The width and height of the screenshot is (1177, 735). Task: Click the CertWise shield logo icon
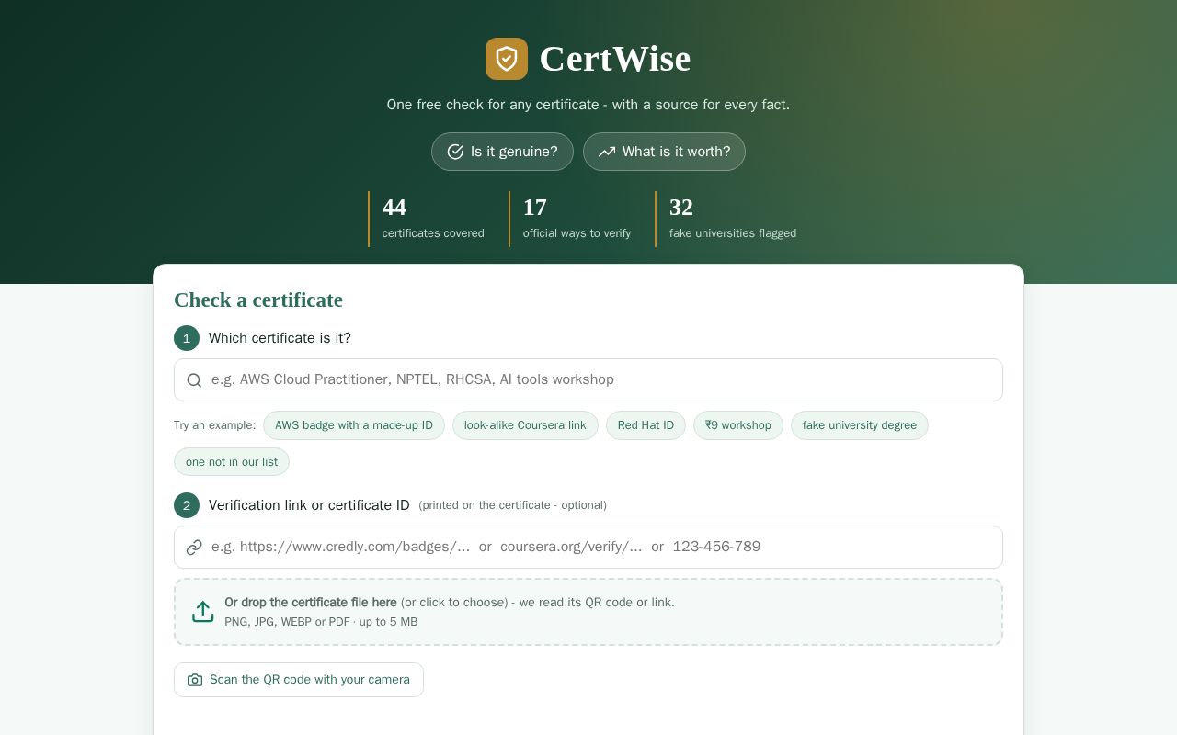point(507,59)
